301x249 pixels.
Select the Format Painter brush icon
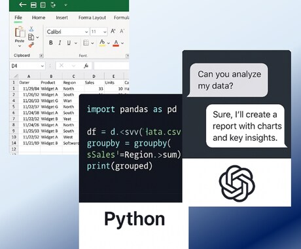click(x=31, y=45)
